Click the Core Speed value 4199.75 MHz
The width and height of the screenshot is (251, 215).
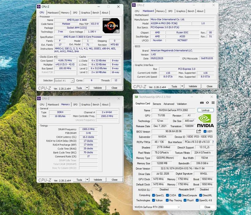[65, 61]
